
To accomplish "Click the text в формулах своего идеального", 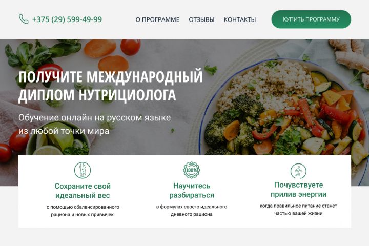I will tap(192, 207).
